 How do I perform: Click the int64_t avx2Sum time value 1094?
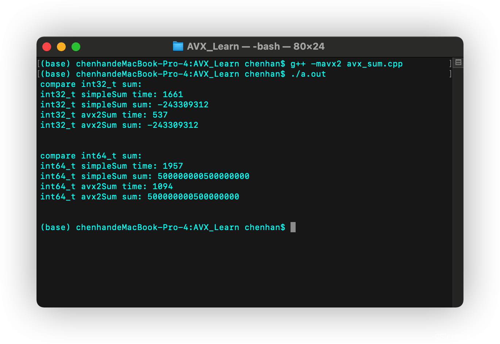(x=162, y=187)
